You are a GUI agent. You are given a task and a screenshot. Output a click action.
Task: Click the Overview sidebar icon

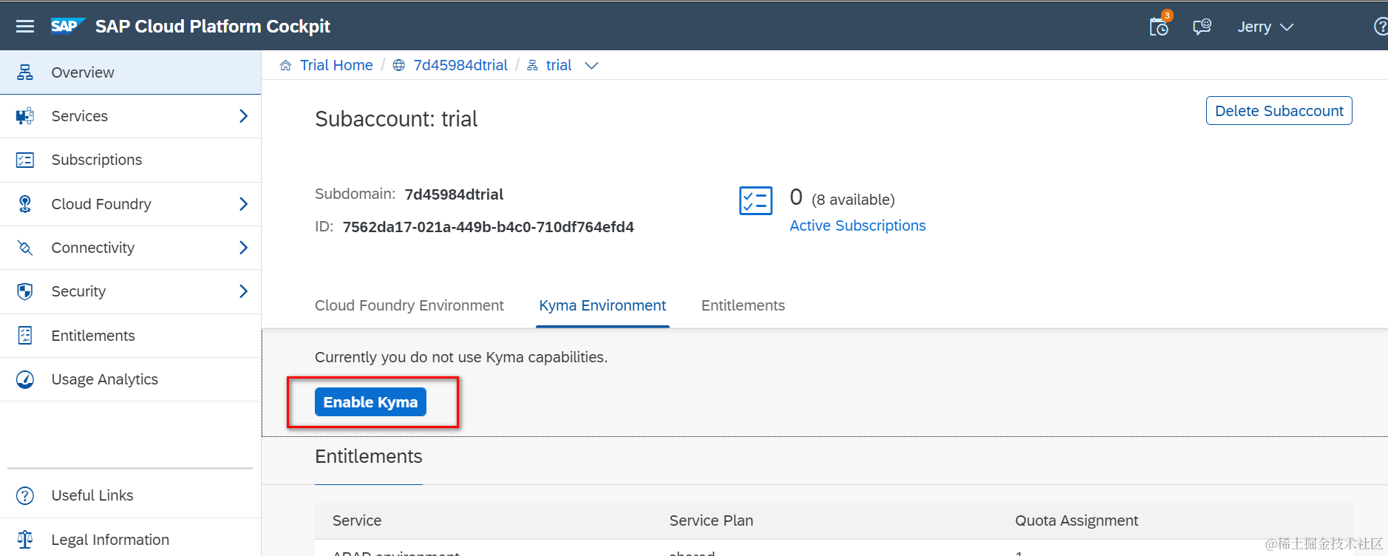point(25,72)
